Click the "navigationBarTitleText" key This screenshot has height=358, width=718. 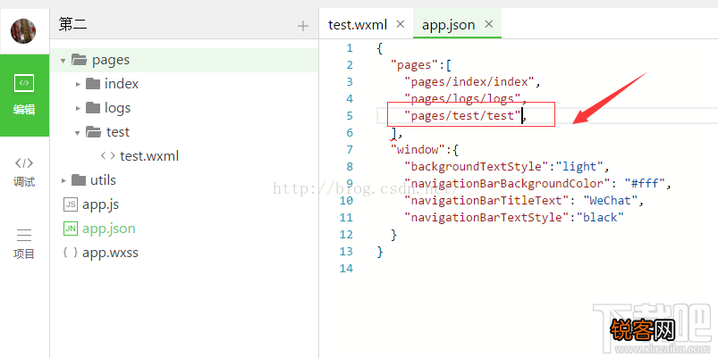click(x=486, y=200)
